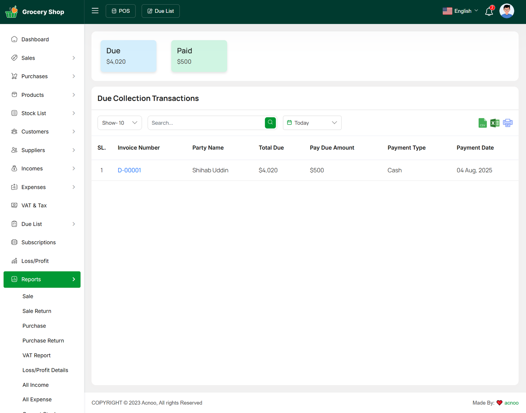Go to VAT & Tax page
The image size is (526, 413).
tap(34, 206)
